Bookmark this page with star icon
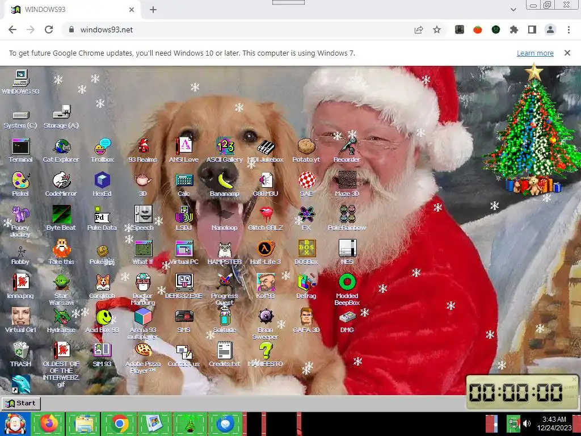The width and height of the screenshot is (581, 436). point(437,30)
